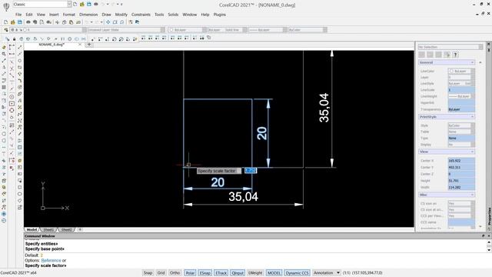Collapse Misc section in Properties panel

(472, 195)
